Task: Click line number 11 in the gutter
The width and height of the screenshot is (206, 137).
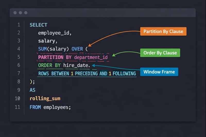Action: point(18,107)
